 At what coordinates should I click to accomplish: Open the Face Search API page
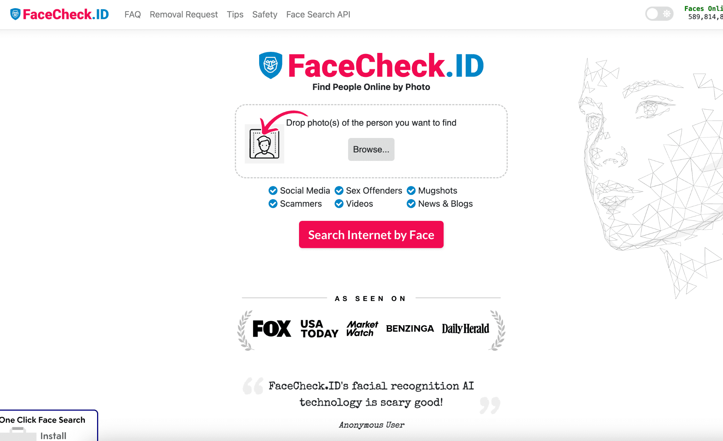tap(319, 14)
